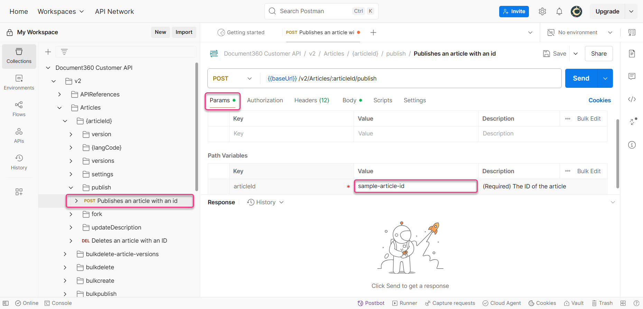Click the collections sidebar scrollbar
Image resolution: width=643 pixels, height=309 pixels.
coord(197,127)
